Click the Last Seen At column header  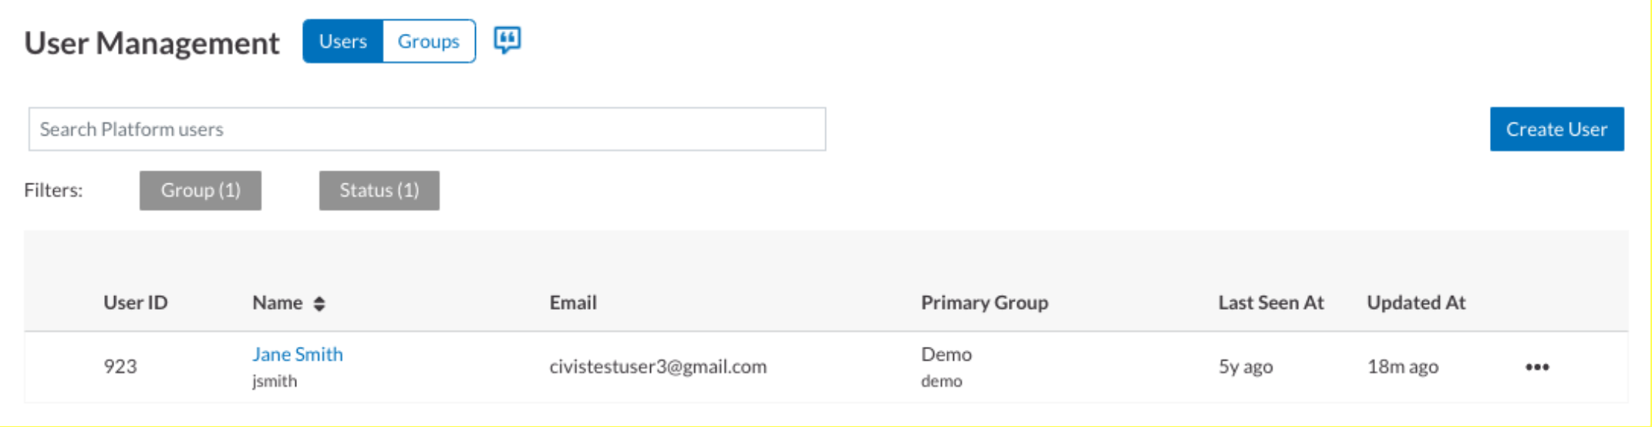pyautogui.click(x=1271, y=303)
